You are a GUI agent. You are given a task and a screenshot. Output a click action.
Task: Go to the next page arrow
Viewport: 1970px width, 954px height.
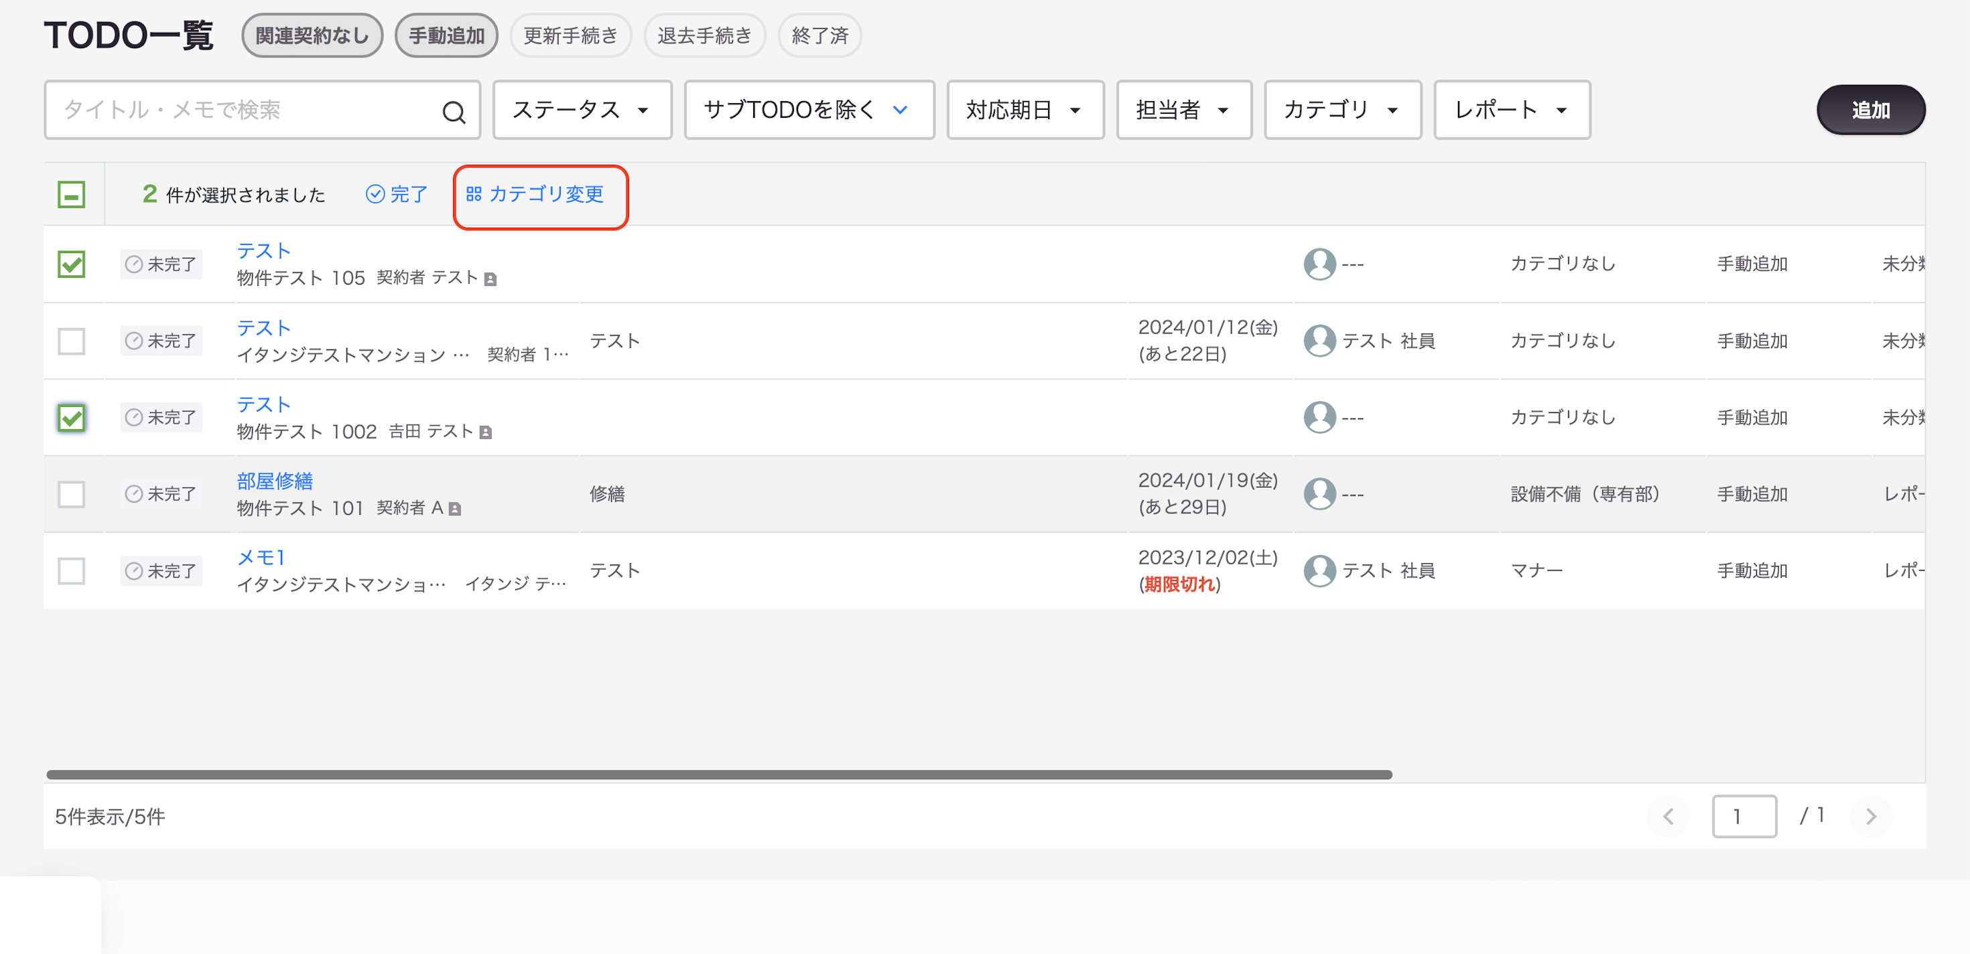point(1871,817)
